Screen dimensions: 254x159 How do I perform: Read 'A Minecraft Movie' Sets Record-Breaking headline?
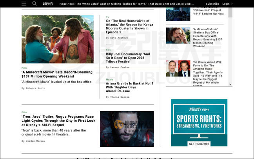pyautogui.click(x=57, y=74)
